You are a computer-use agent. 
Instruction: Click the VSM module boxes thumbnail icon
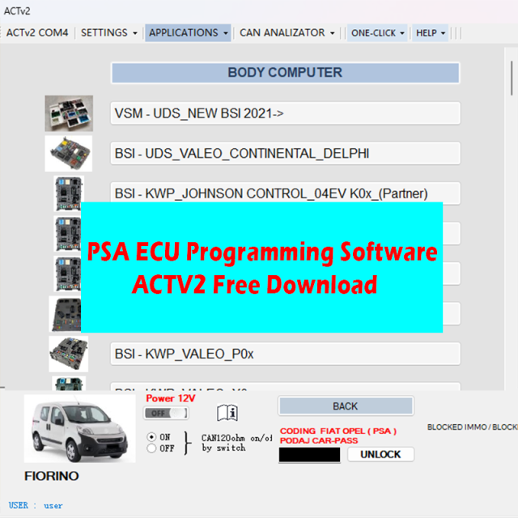click(69, 113)
